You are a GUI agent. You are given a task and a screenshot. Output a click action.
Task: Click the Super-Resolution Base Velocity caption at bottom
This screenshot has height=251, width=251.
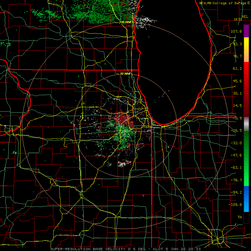126,249
